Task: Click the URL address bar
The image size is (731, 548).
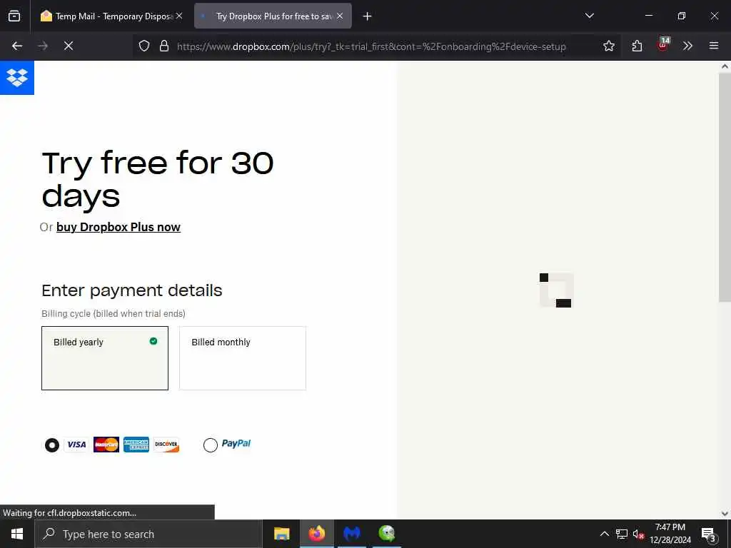Action: coord(371,46)
